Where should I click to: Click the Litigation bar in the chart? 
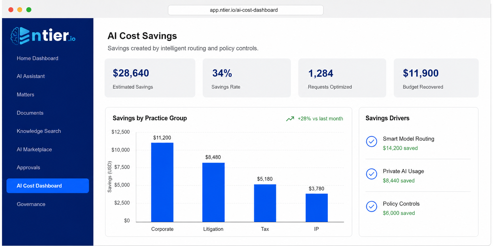[213, 192]
